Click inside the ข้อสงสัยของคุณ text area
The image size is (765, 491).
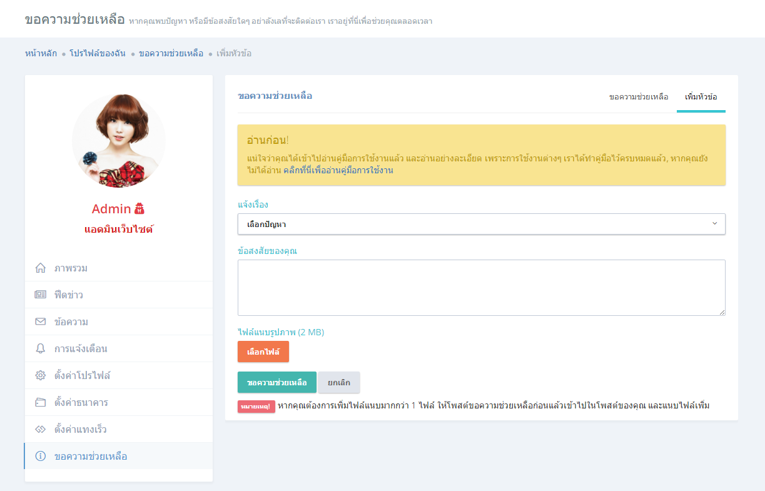pyautogui.click(x=481, y=288)
